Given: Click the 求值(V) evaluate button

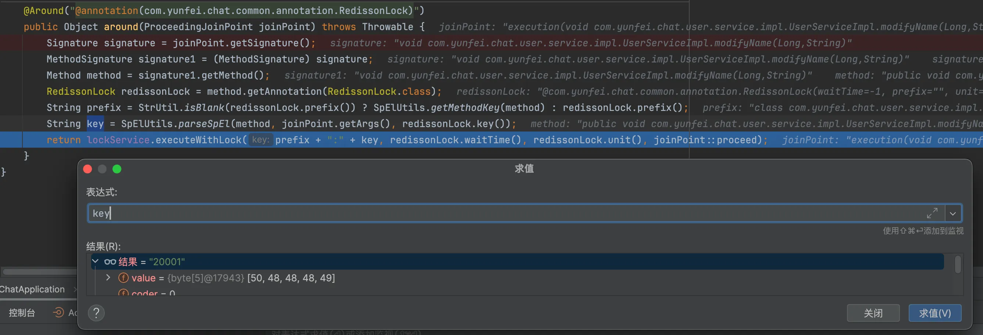Looking at the screenshot, I should 934,313.
